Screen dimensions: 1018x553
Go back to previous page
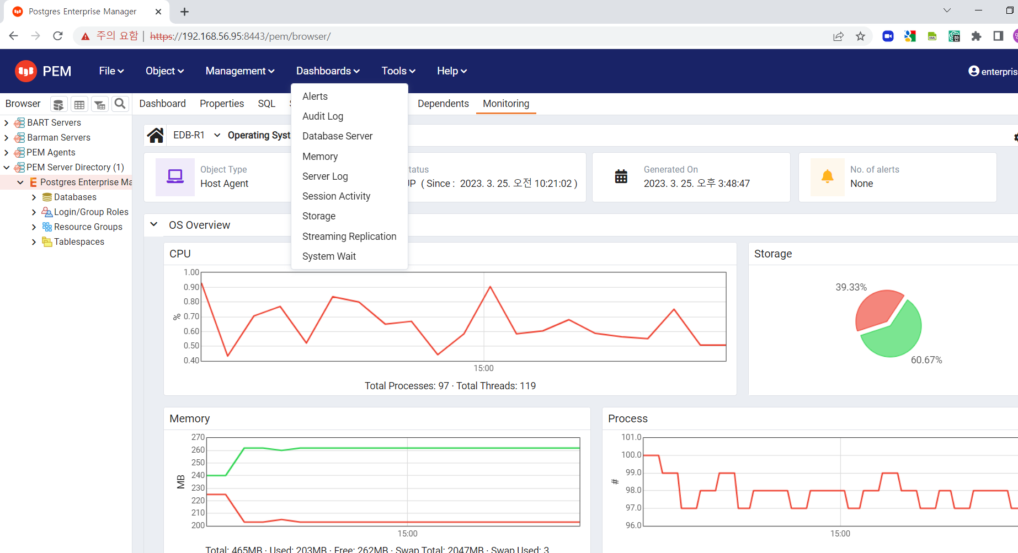pyautogui.click(x=14, y=36)
